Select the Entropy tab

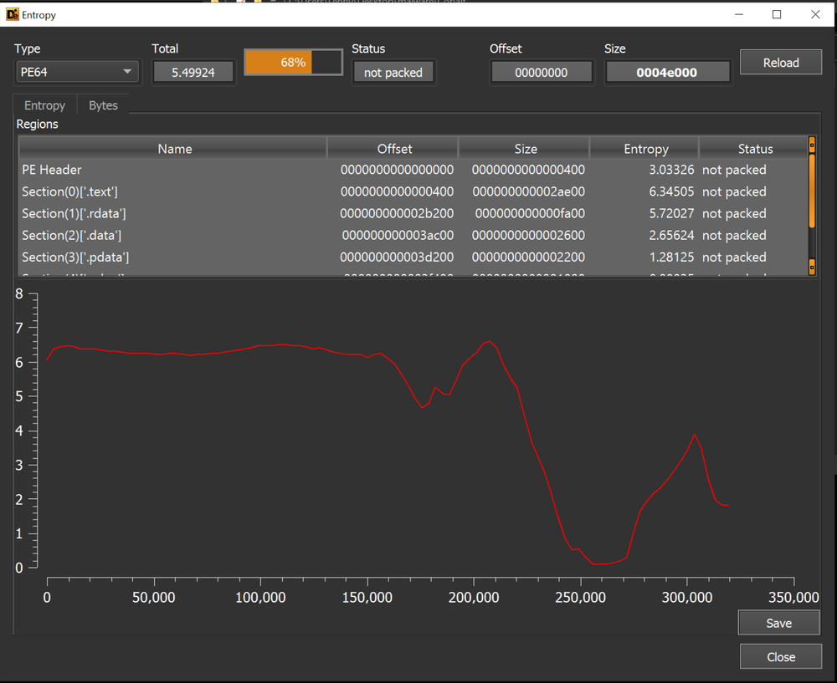[x=44, y=105]
